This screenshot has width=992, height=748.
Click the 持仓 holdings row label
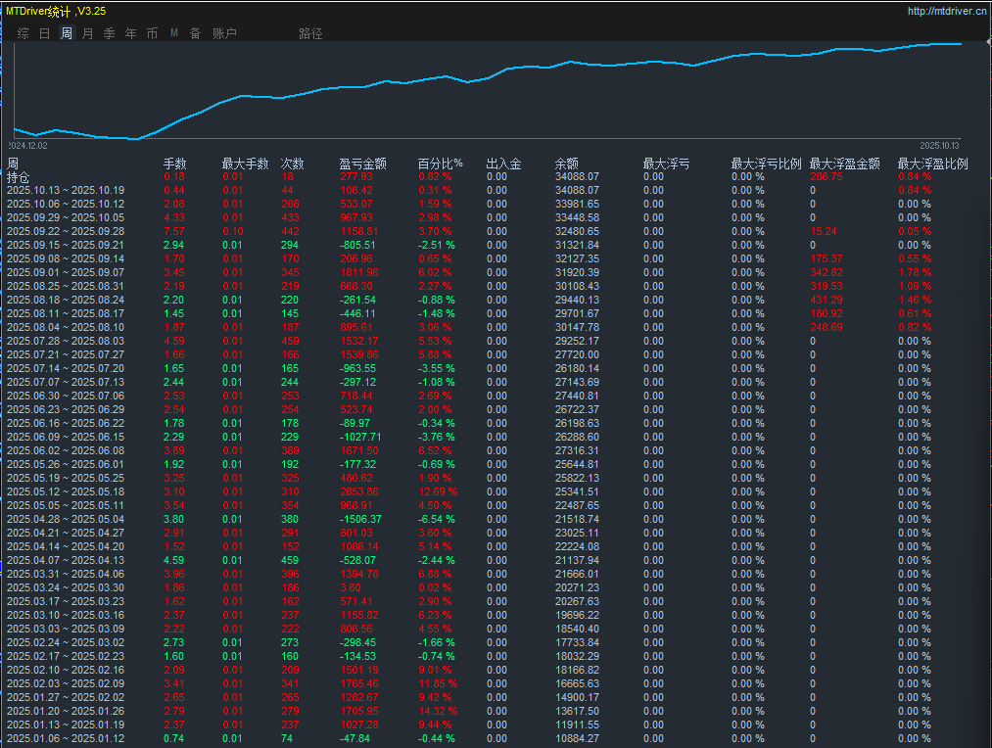coord(19,177)
